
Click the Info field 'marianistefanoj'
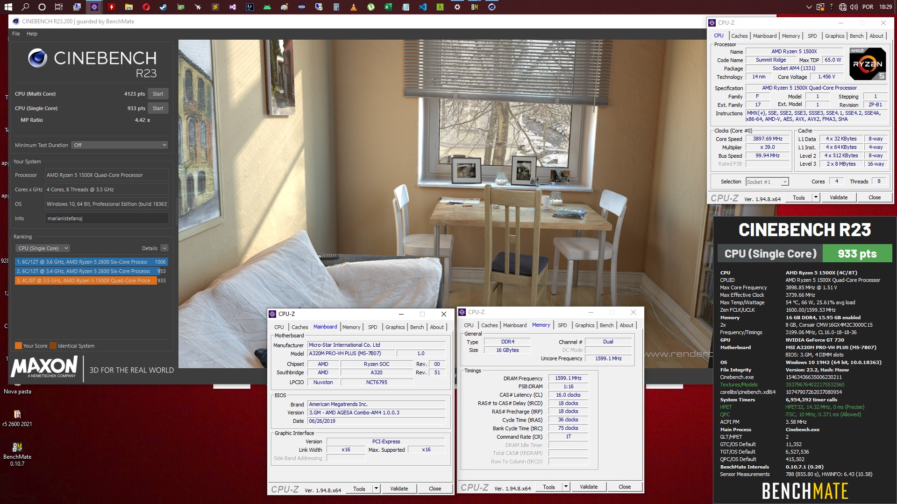[107, 218]
